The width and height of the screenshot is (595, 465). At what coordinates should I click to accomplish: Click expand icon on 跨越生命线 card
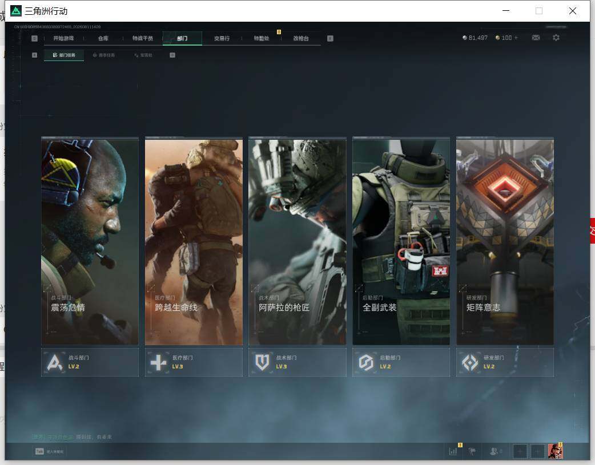coord(151,288)
